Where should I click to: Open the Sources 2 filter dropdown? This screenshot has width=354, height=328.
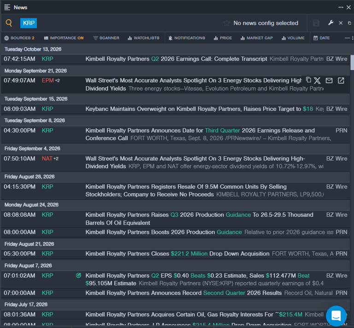19,38
